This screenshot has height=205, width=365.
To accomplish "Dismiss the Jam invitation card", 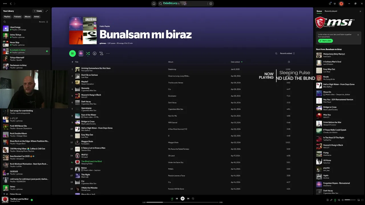I will click(x=358, y=35).
